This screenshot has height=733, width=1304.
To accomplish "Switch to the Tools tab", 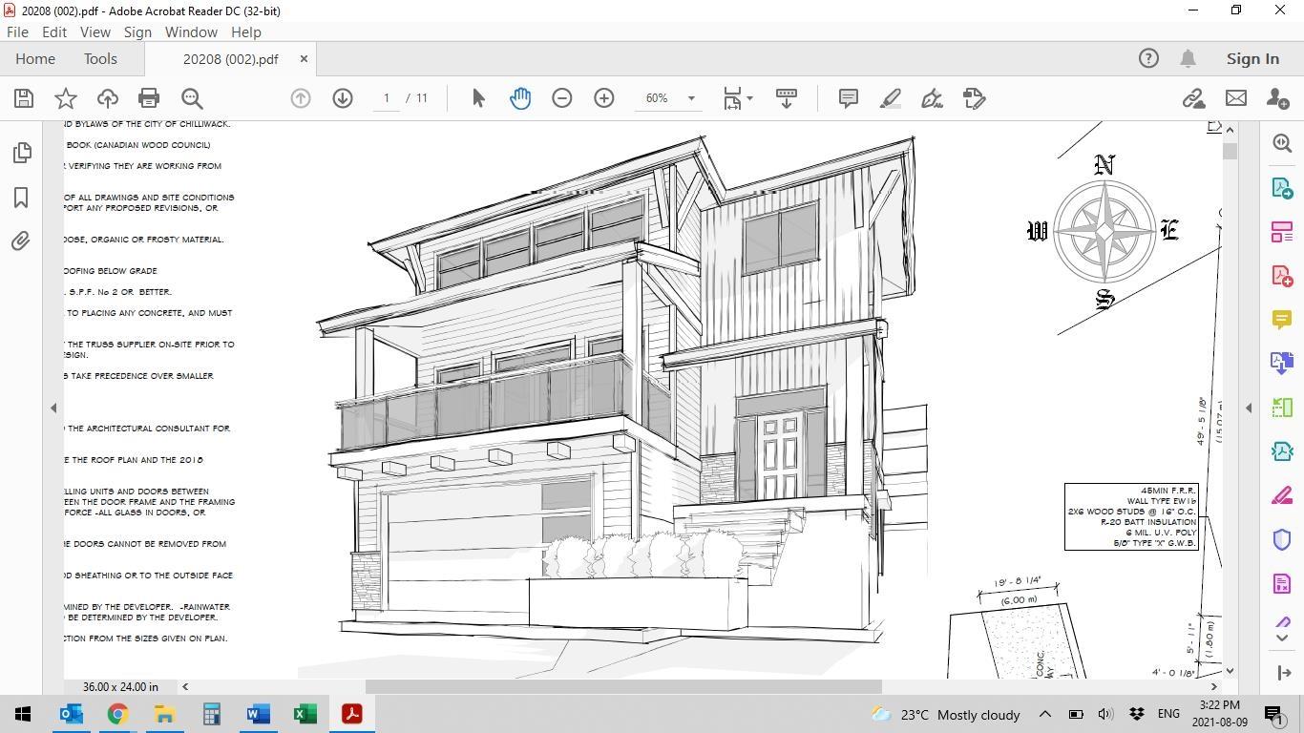I will click(100, 58).
